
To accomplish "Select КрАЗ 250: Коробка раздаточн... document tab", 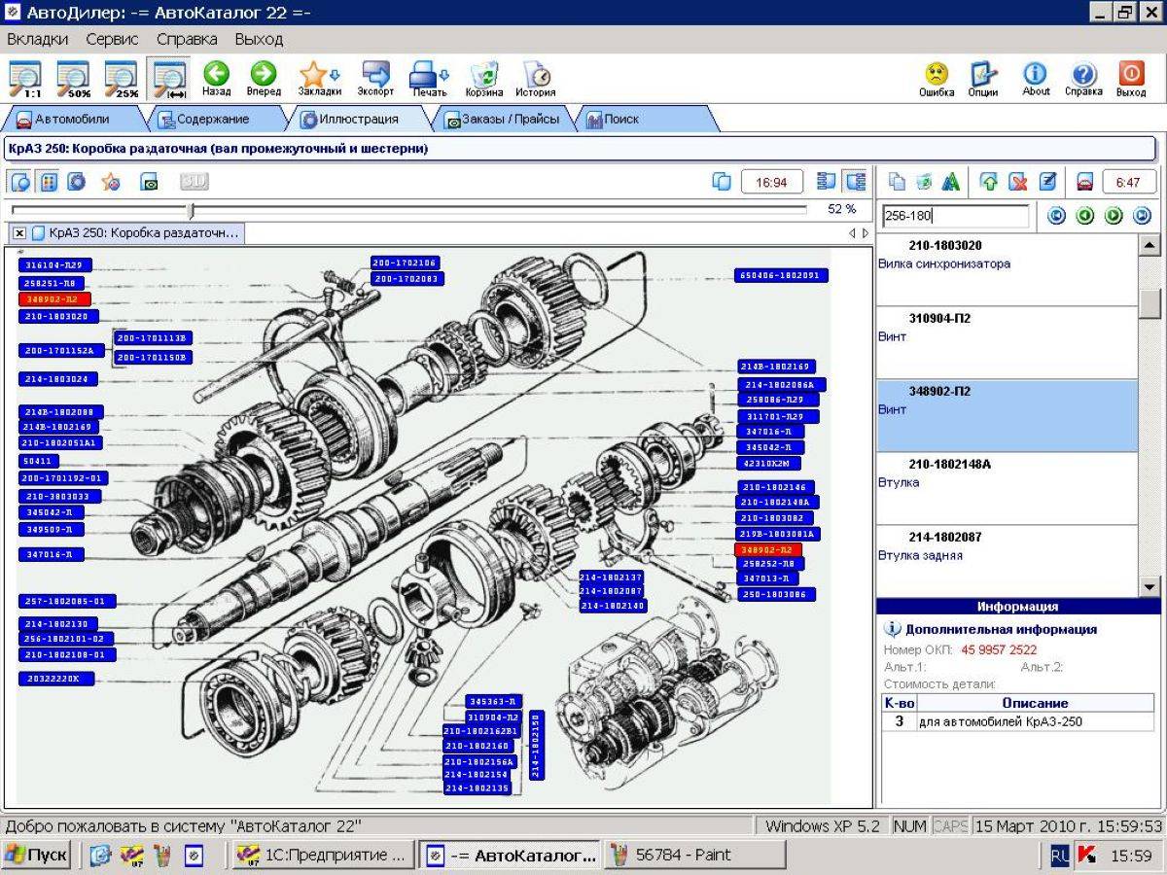I will pyautogui.click(x=136, y=233).
